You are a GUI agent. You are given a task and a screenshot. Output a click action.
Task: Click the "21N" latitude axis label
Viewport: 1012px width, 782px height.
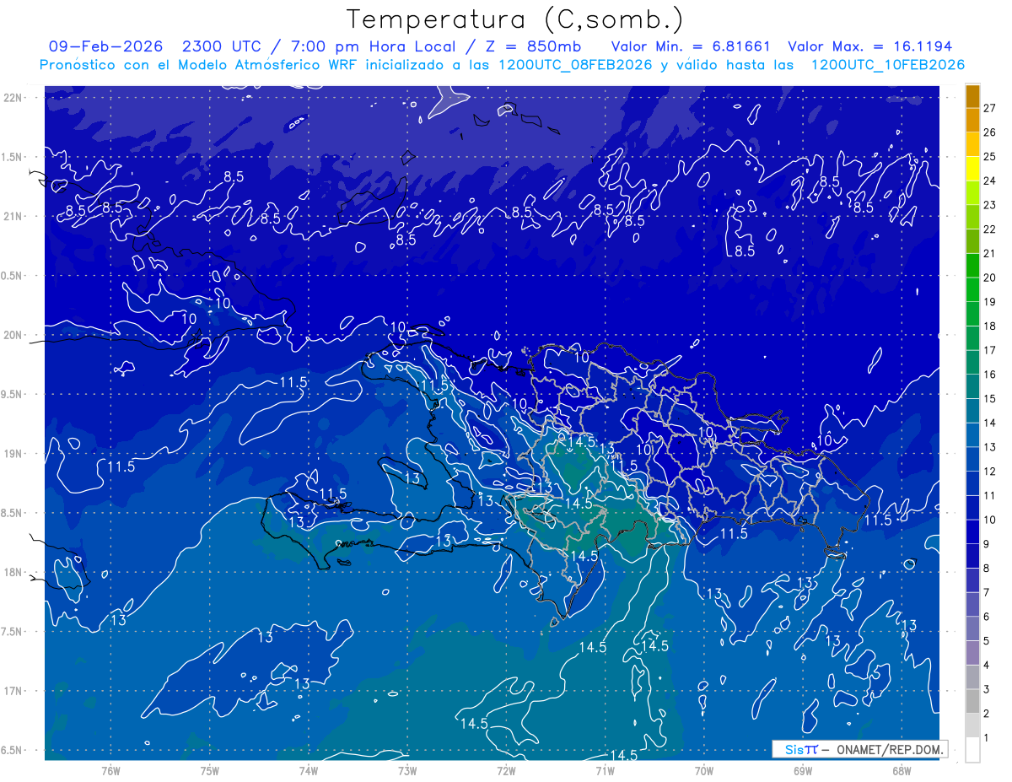13,216
